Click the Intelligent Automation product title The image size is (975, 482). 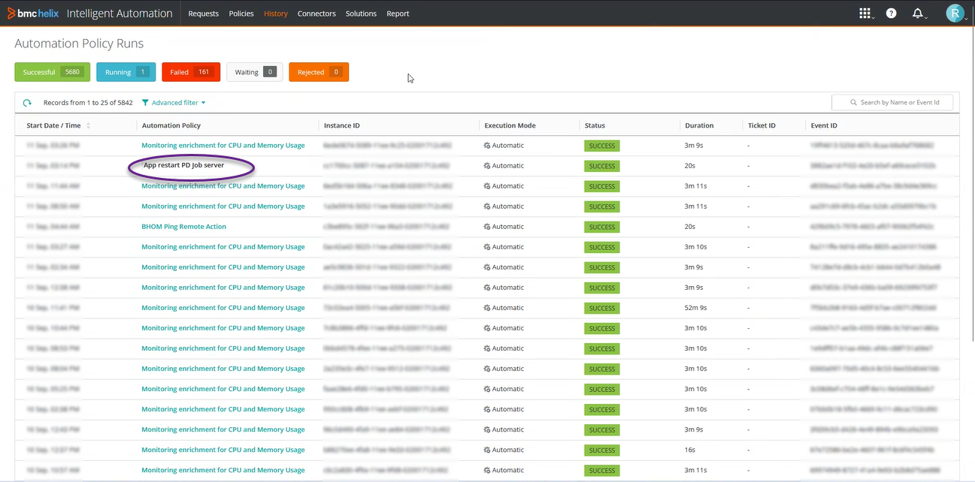coord(120,14)
